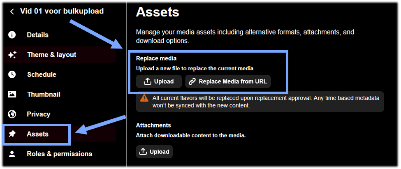Click the chain link icon for URL replacement

click(192, 81)
